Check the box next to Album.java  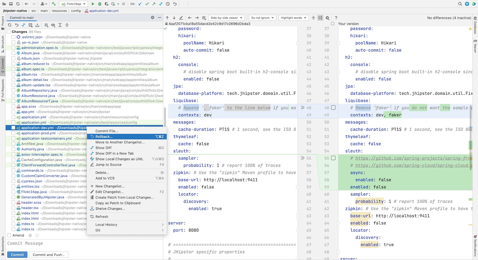(13, 53)
